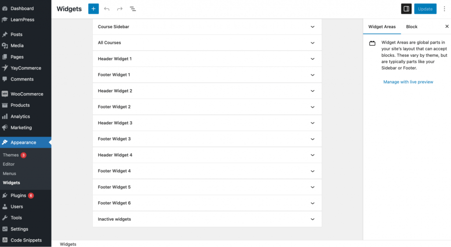Click the Media icon in sidebar

[5, 46]
